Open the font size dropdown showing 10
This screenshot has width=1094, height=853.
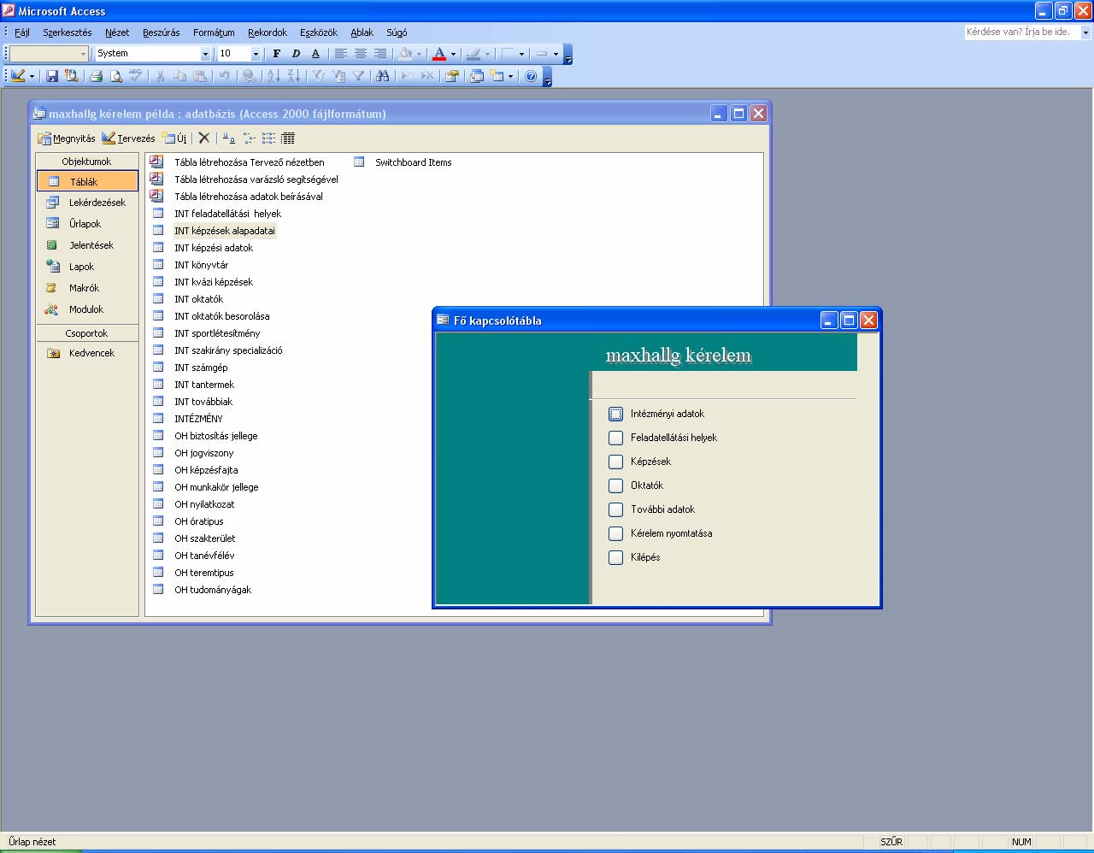point(256,54)
